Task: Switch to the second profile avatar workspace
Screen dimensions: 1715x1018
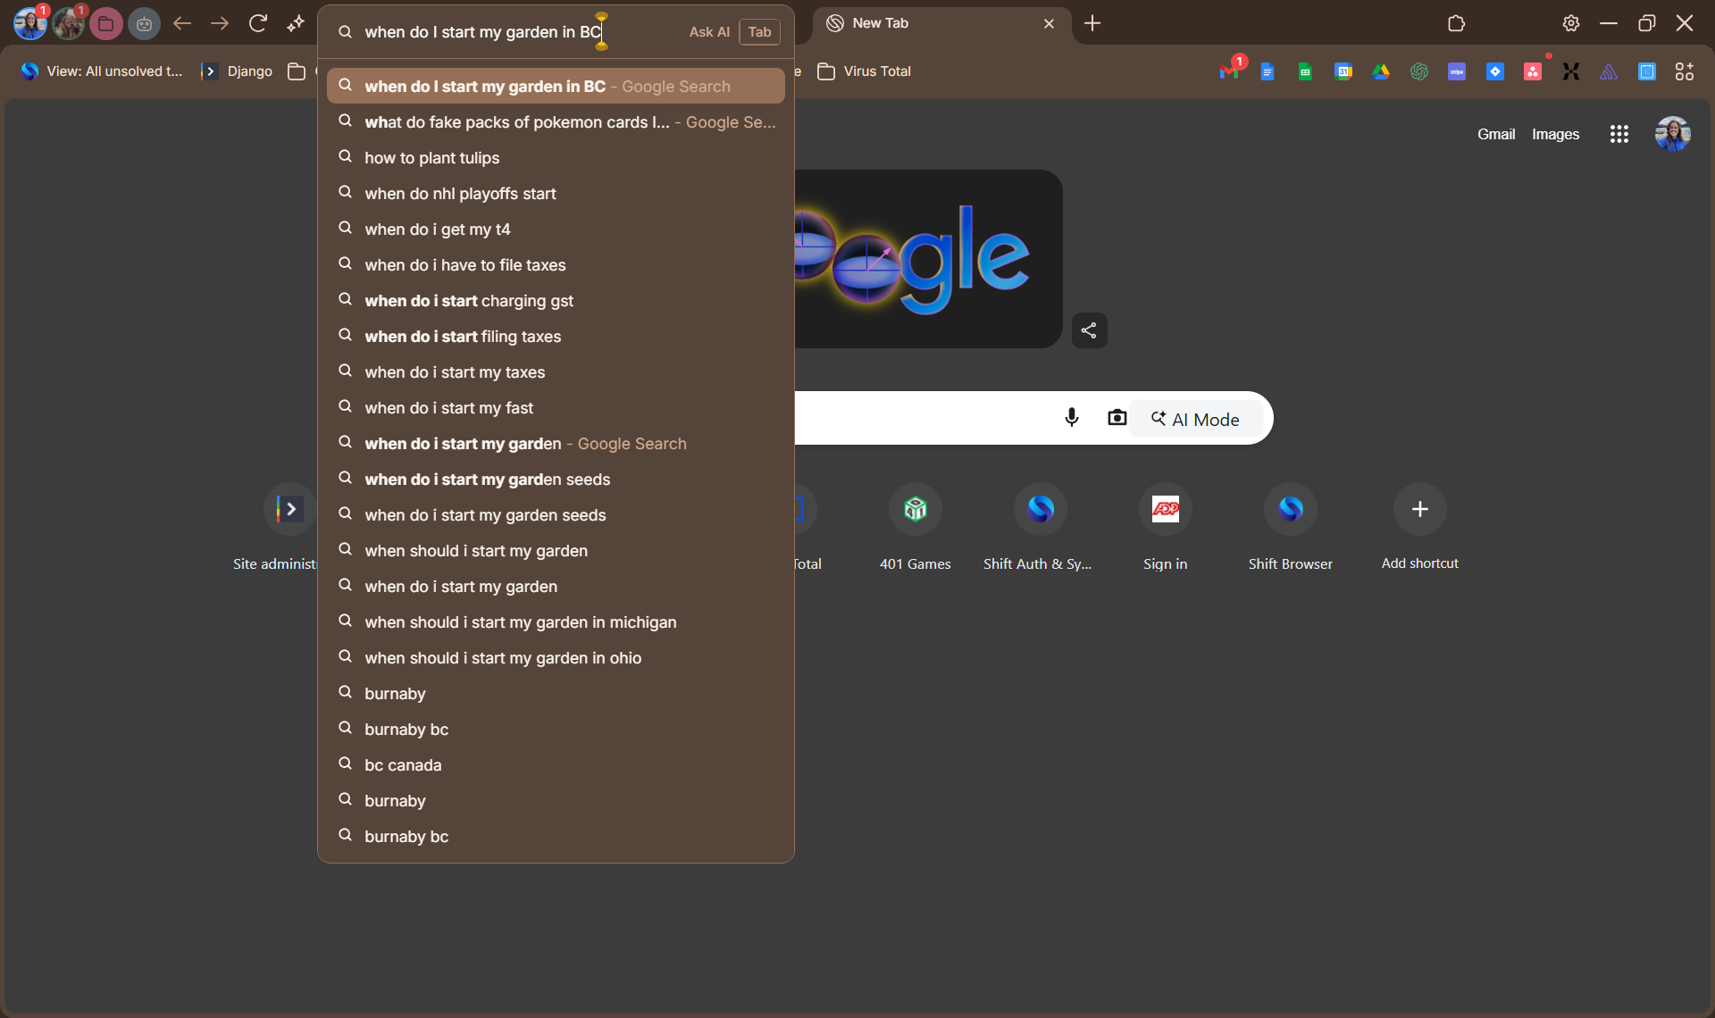Action: pyautogui.click(x=68, y=24)
